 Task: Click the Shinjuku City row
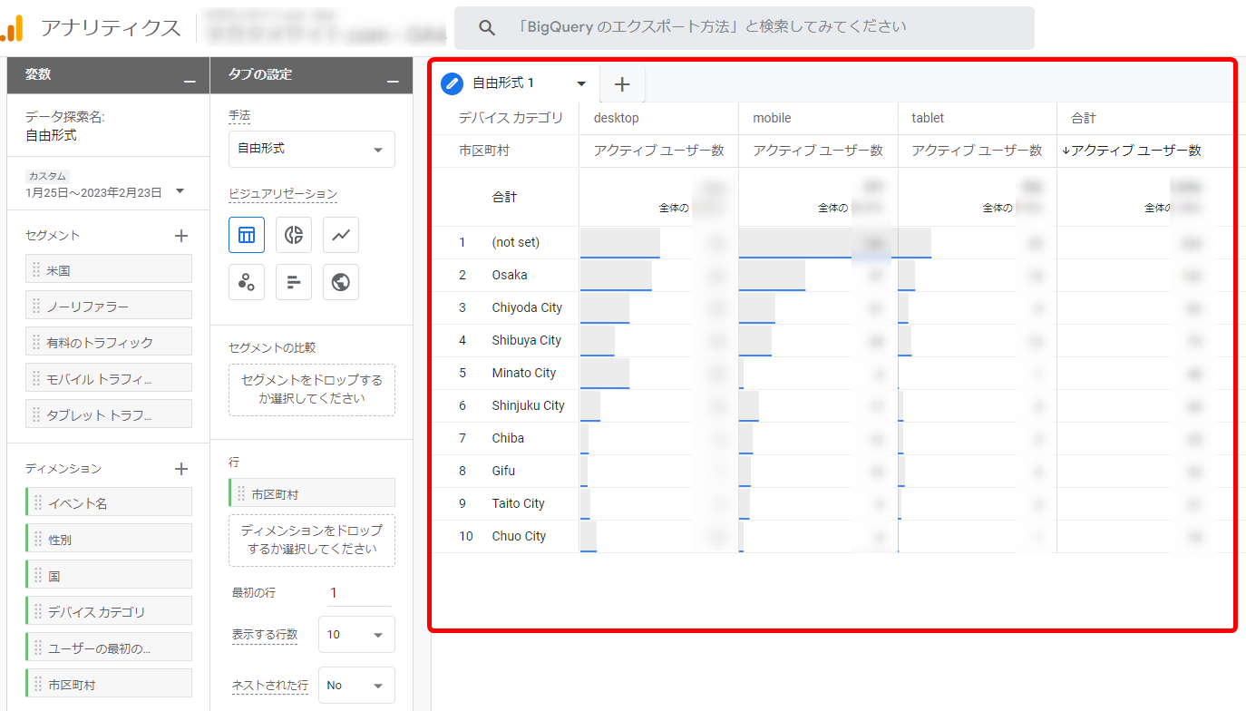pyautogui.click(x=832, y=406)
